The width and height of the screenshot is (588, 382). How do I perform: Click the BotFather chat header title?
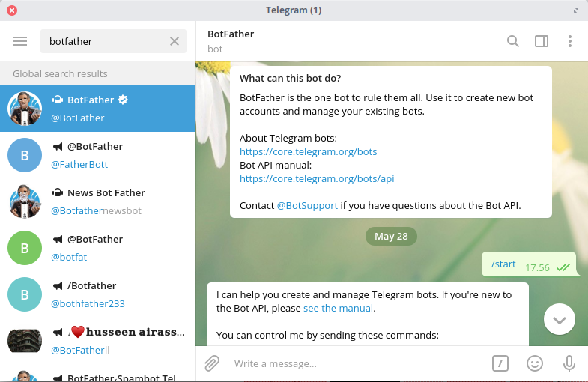231,34
